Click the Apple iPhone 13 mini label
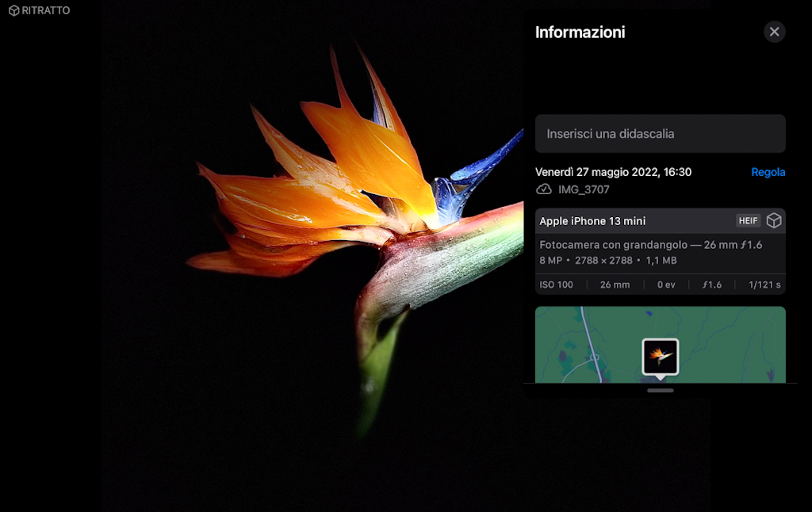 click(592, 221)
